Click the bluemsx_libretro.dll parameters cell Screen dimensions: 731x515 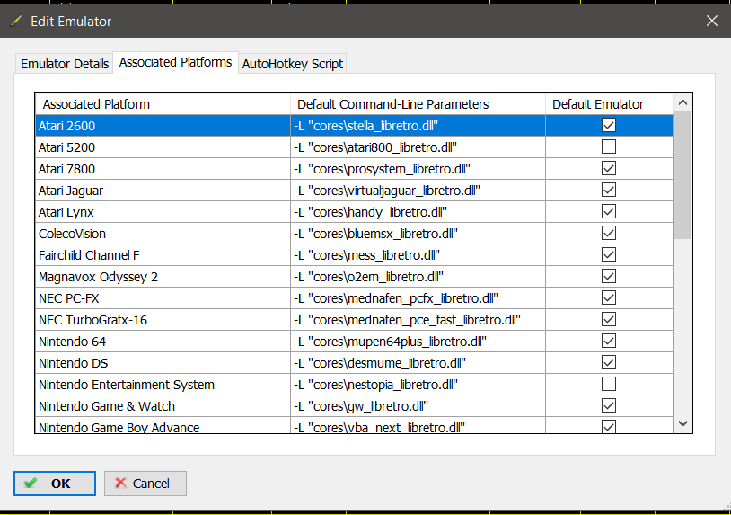[418, 234]
